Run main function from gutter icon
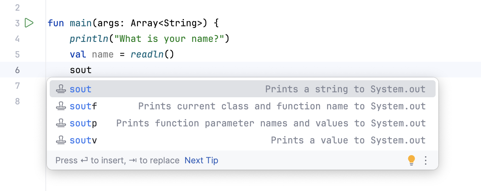The width and height of the screenshot is (481, 191). pos(29,23)
